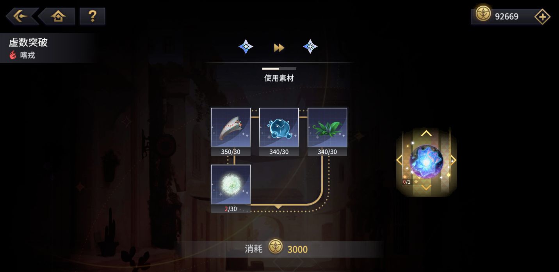Open the question mark help button
The width and height of the screenshot is (559, 272).
point(92,16)
